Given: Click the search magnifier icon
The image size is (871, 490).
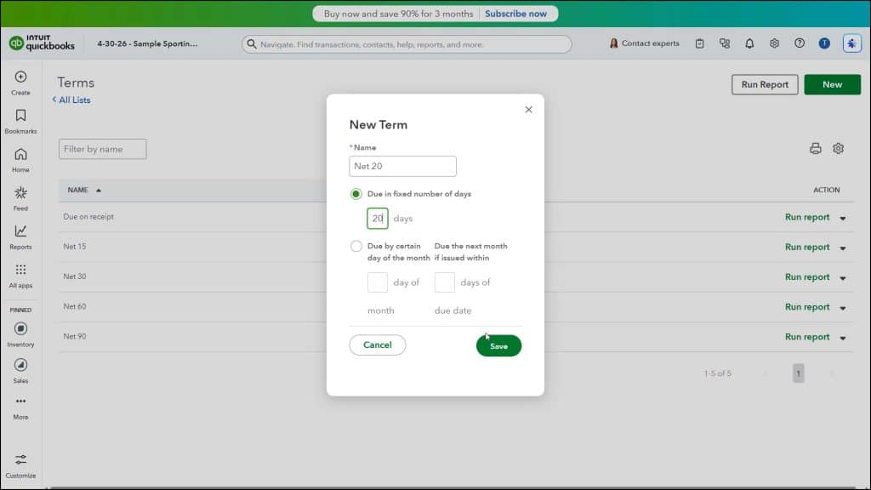Looking at the screenshot, I should (252, 44).
